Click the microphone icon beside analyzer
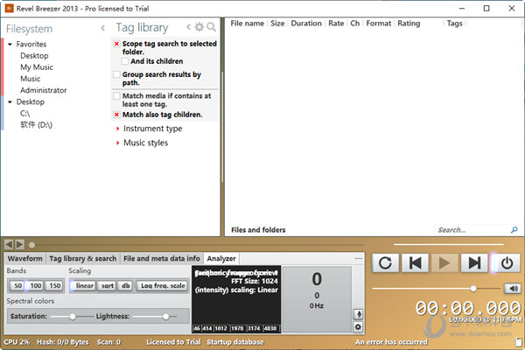This screenshot has width=525, height=350. coord(359,314)
